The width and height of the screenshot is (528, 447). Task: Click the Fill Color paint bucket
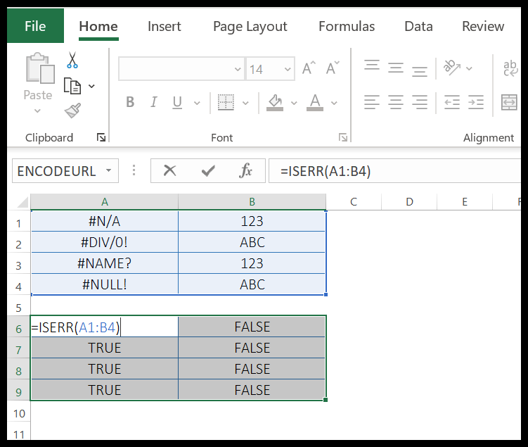pos(275,103)
